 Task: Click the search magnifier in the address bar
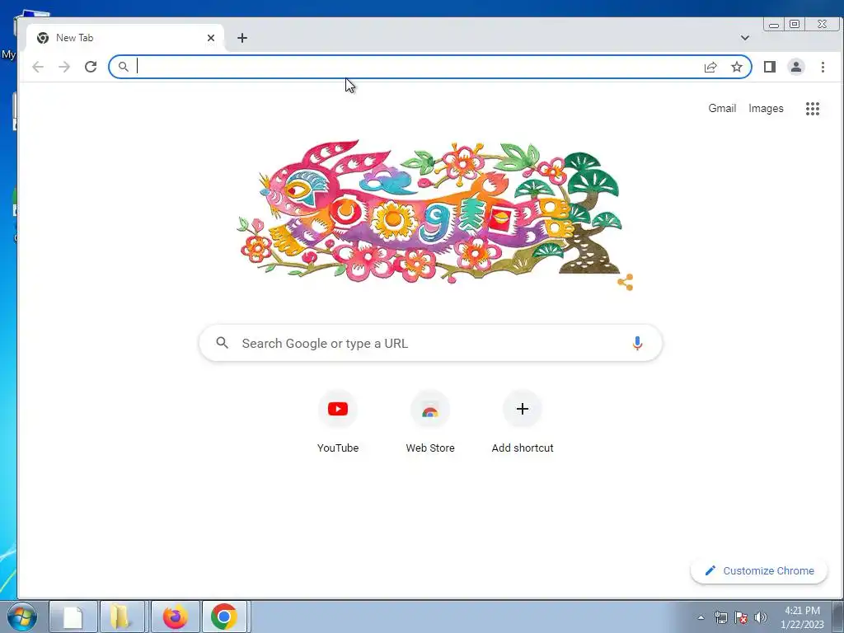click(x=124, y=67)
